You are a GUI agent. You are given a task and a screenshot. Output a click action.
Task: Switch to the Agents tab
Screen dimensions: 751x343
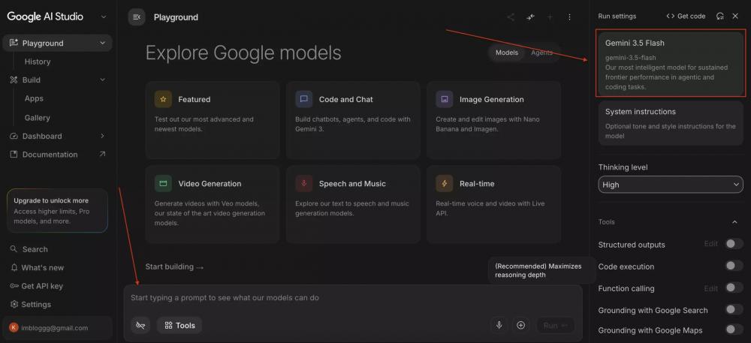541,53
